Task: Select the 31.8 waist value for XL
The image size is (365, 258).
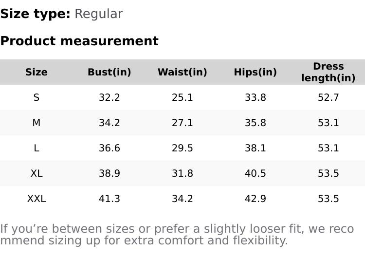Action: [x=182, y=173]
